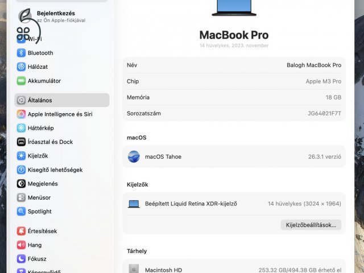Open the Fókusz moon icon
The image size is (364, 273).
[x=21, y=259]
